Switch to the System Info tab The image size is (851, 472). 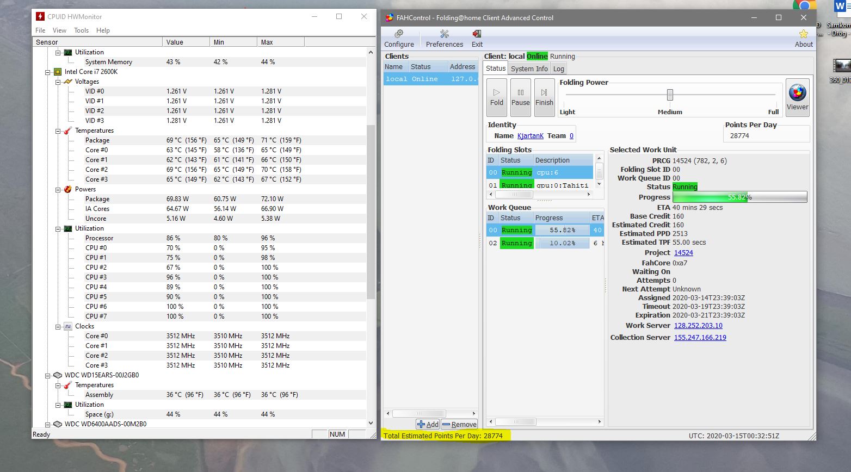pos(529,69)
